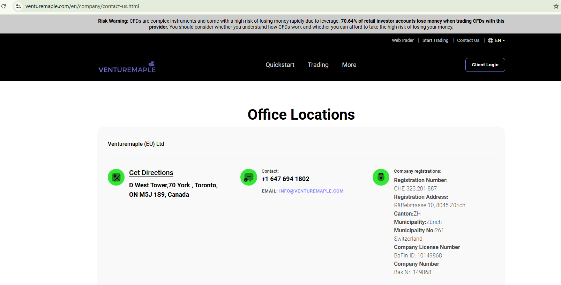Click the browser address bar URL
The width and height of the screenshot is (561, 285).
click(82, 6)
